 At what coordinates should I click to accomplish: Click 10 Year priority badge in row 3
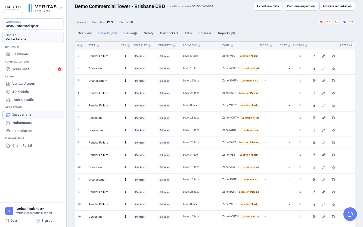pyautogui.click(x=164, y=81)
